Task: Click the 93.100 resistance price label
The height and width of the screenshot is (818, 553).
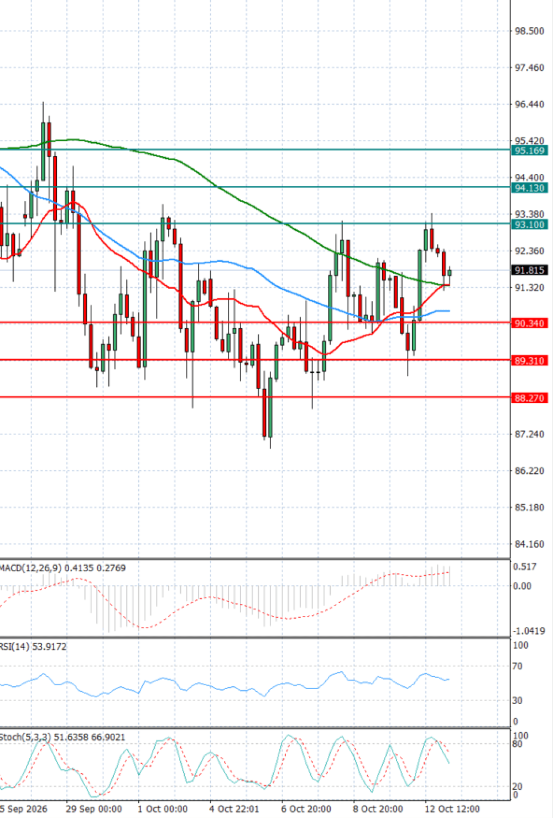Action: (x=530, y=224)
